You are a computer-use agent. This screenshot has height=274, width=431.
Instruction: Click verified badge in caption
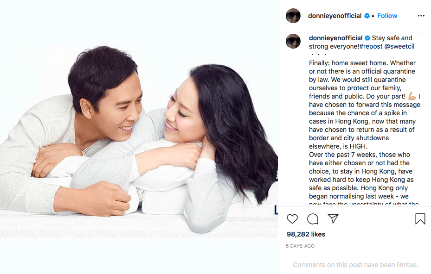[x=367, y=38]
